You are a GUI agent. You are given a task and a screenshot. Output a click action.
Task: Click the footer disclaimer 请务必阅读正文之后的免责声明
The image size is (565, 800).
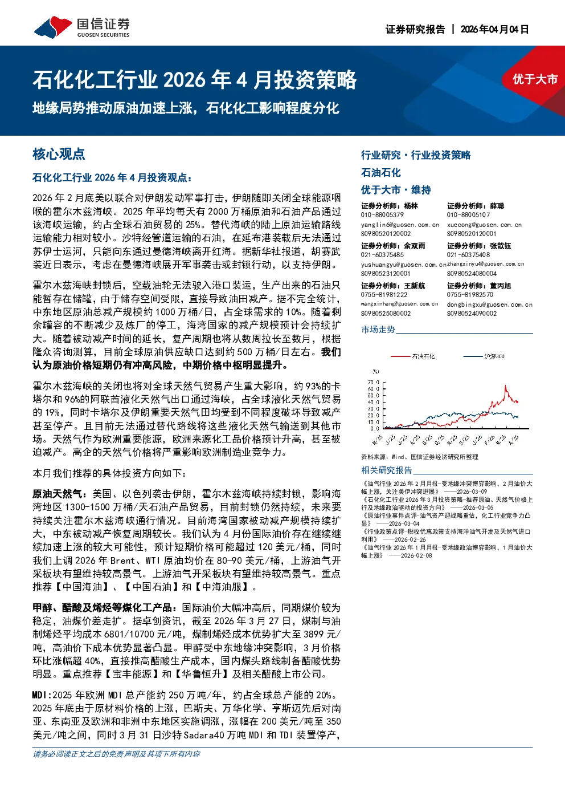tap(116, 754)
